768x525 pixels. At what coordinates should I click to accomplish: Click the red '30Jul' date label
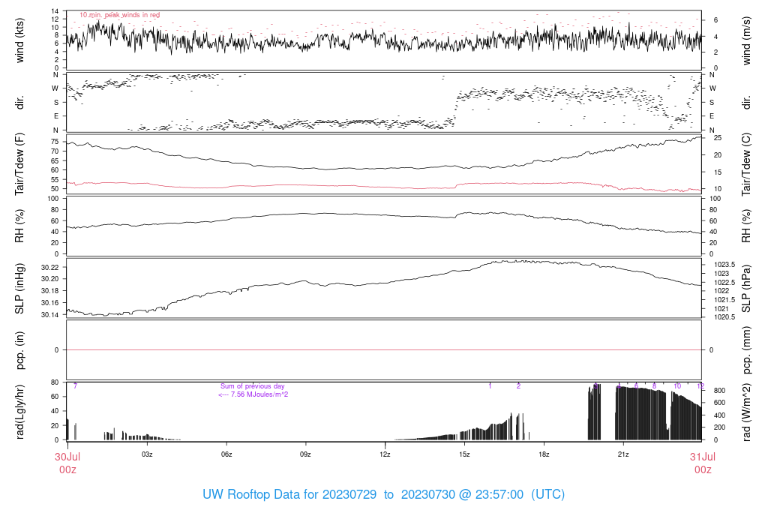click(67, 457)
